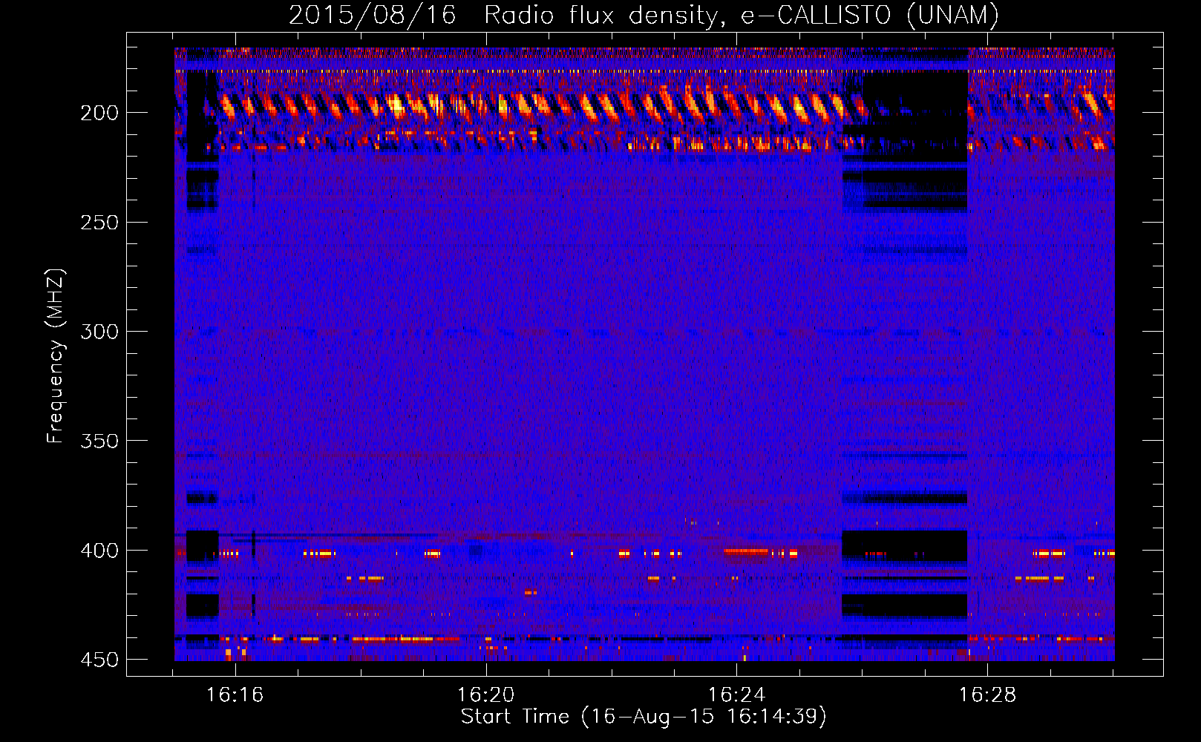
Task: Select the 250 frequency tick label
Action: (x=99, y=223)
